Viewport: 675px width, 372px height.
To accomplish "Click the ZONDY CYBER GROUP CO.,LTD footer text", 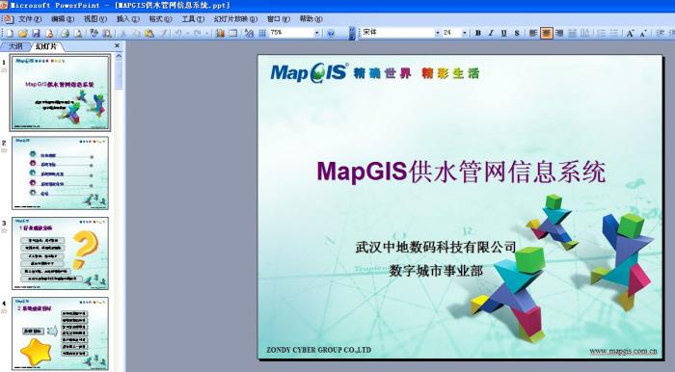I will tap(318, 350).
